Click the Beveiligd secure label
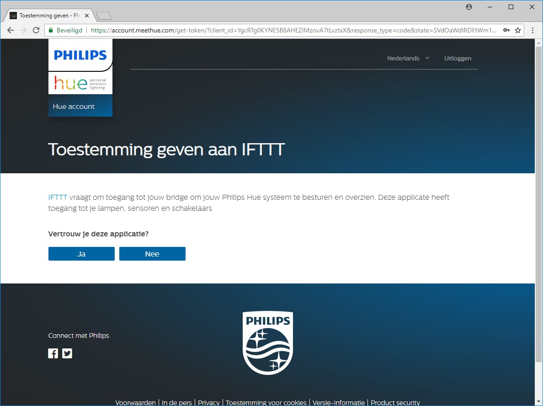This screenshot has width=543, height=406. (69, 30)
